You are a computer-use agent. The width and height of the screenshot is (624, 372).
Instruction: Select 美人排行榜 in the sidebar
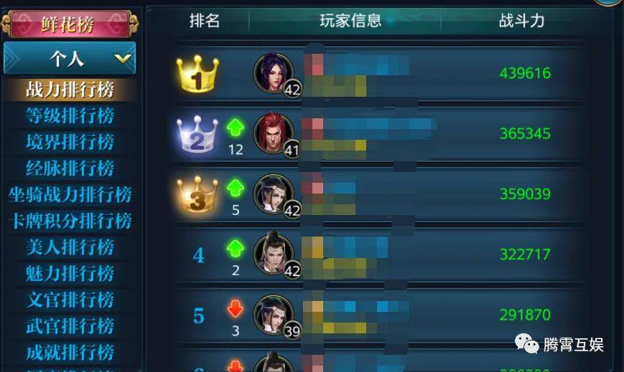70,247
